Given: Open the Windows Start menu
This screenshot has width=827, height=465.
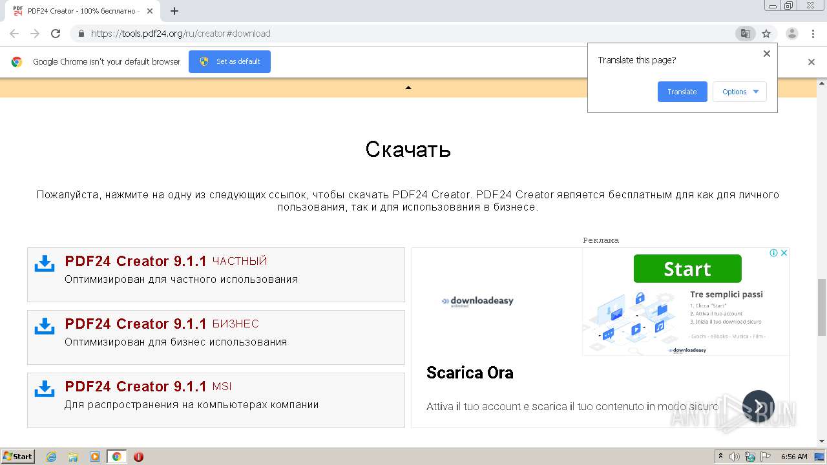Looking at the screenshot, I should click(18, 457).
